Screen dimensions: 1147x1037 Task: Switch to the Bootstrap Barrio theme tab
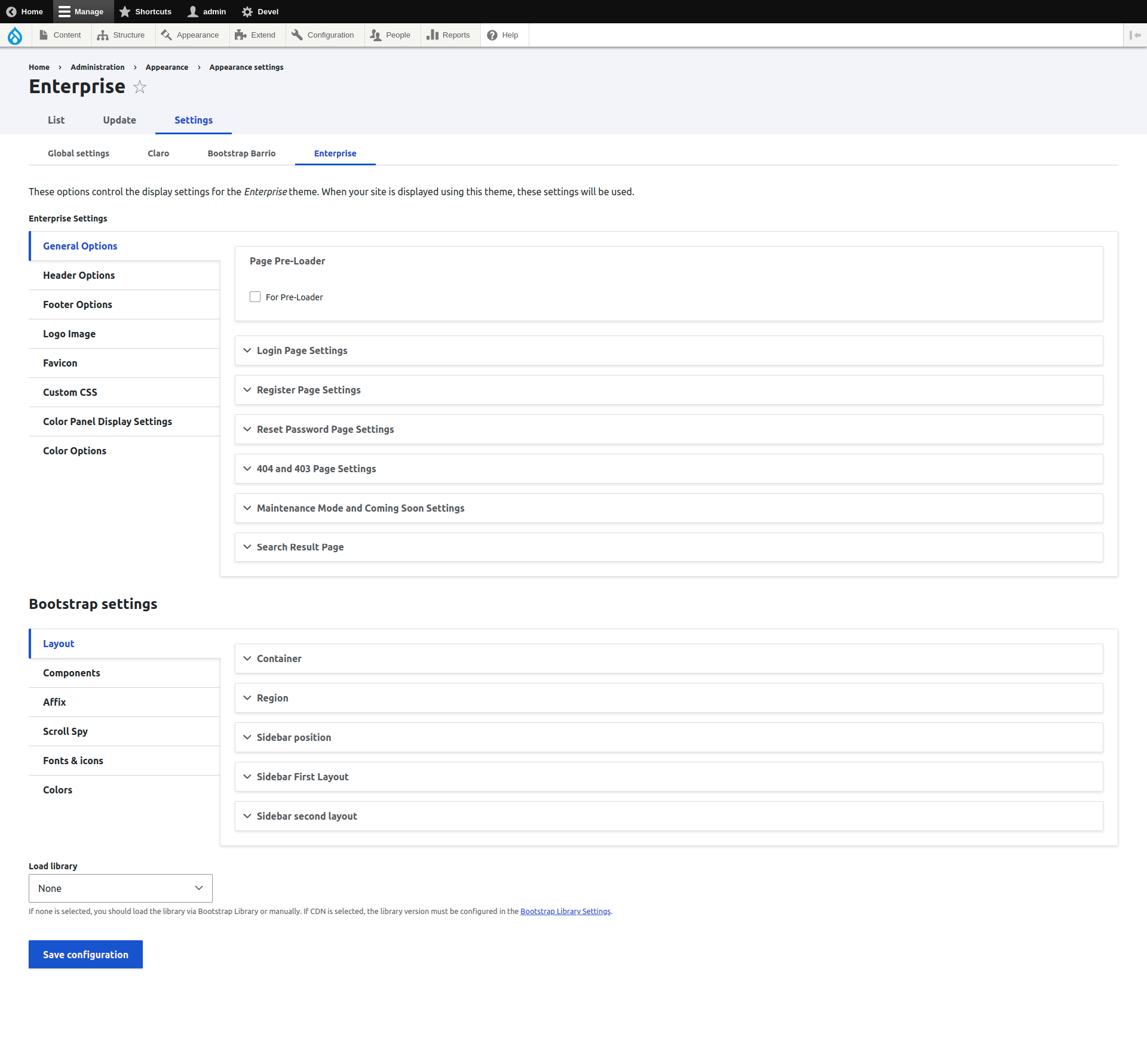tap(241, 153)
